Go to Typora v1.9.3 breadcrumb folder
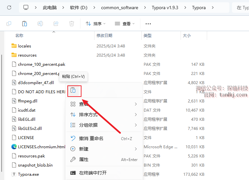249x180 pixels. 165,8
